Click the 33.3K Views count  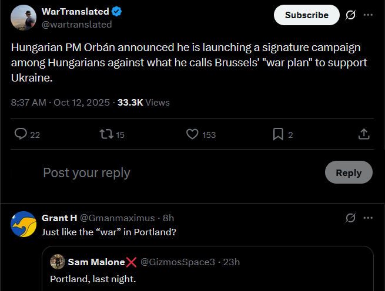pyautogui.click(x=143, y=102)
